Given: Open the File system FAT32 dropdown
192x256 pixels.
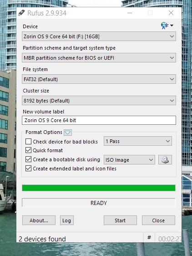Looking at the screenshot, I should pyautogui.click(x=99, y=79).
